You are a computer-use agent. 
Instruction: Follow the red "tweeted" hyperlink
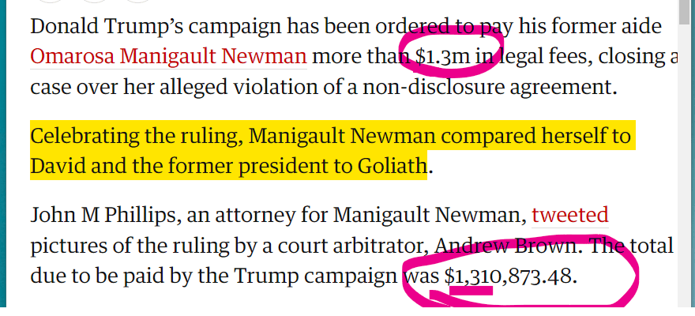click(x=570, y=214)
